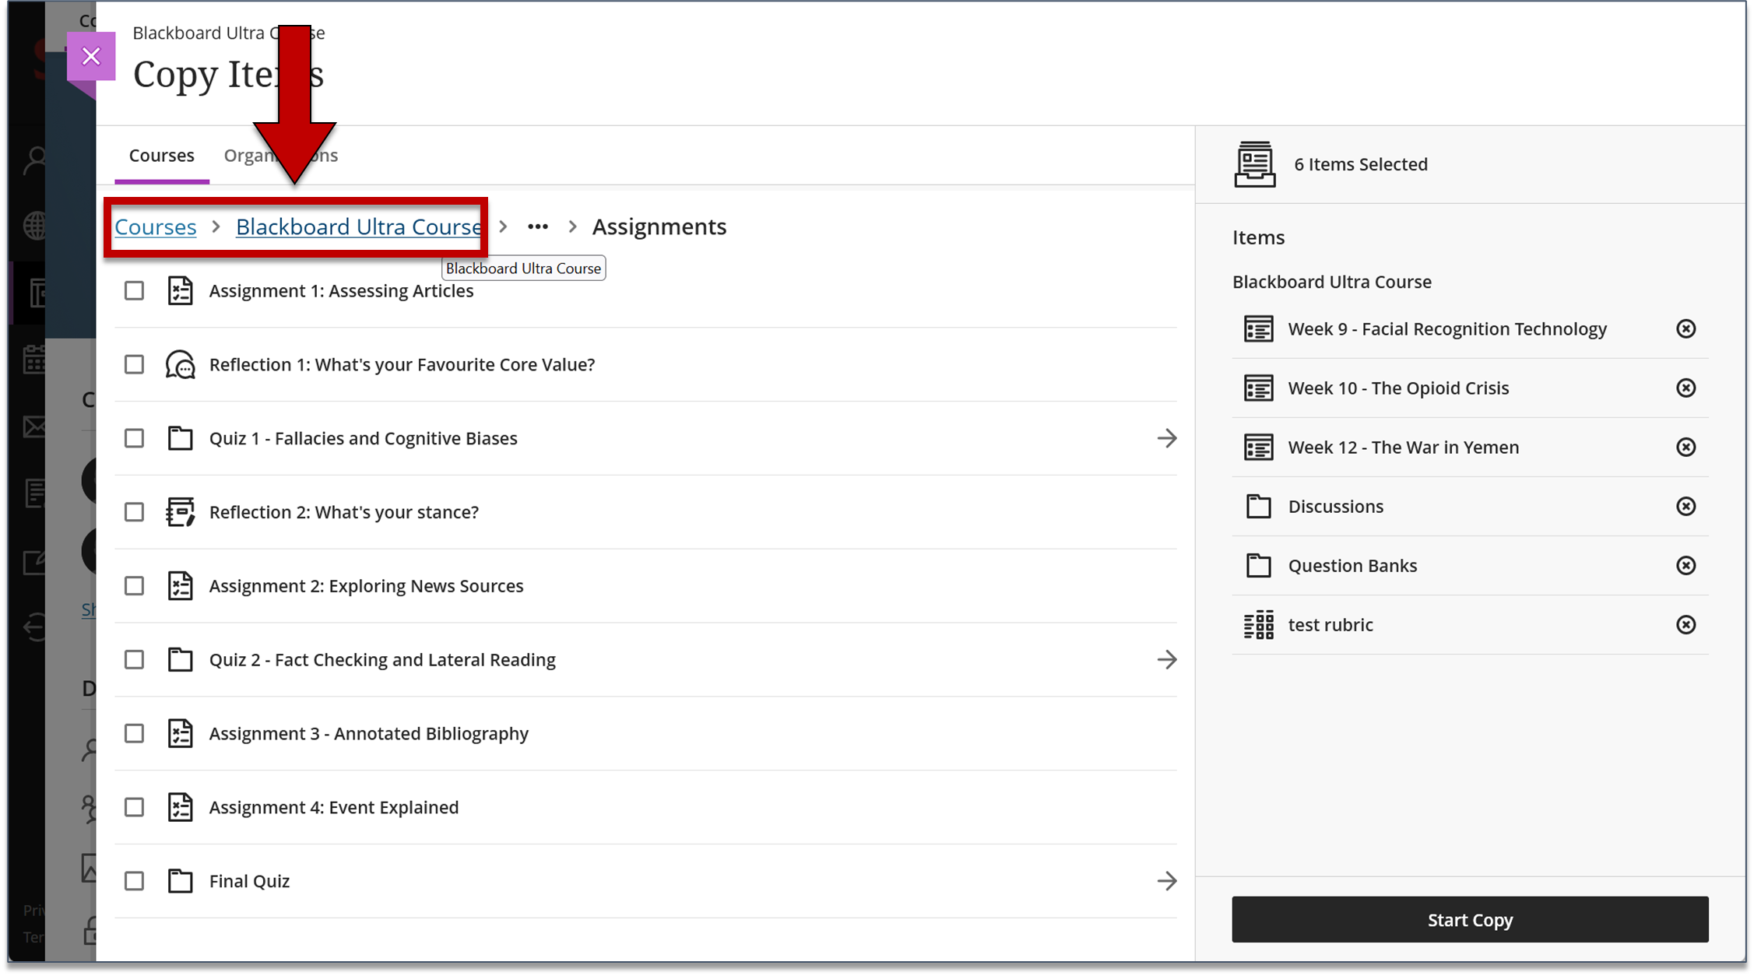The image size is (1754, 976).
Task: Close the Copy Items panel with the purple X
Action: point(91,56)
